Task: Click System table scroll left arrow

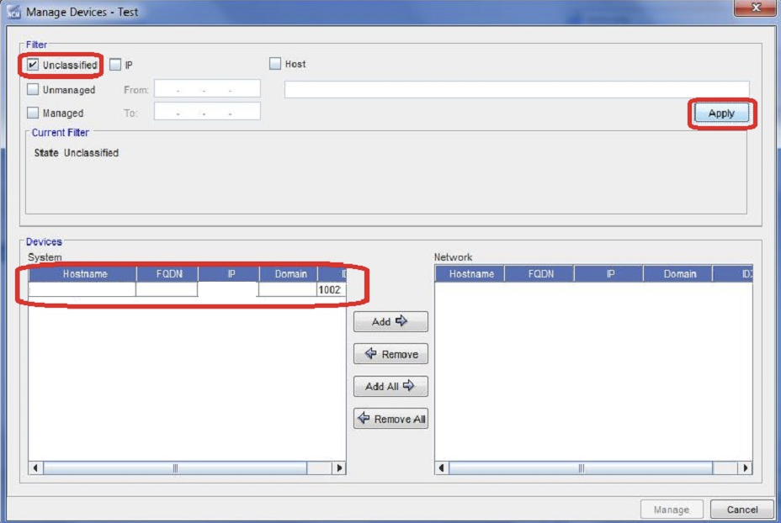Action: click(x=35, y=468)
